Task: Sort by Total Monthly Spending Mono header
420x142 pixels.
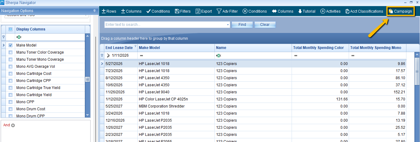Action: (x=377, y=48)
